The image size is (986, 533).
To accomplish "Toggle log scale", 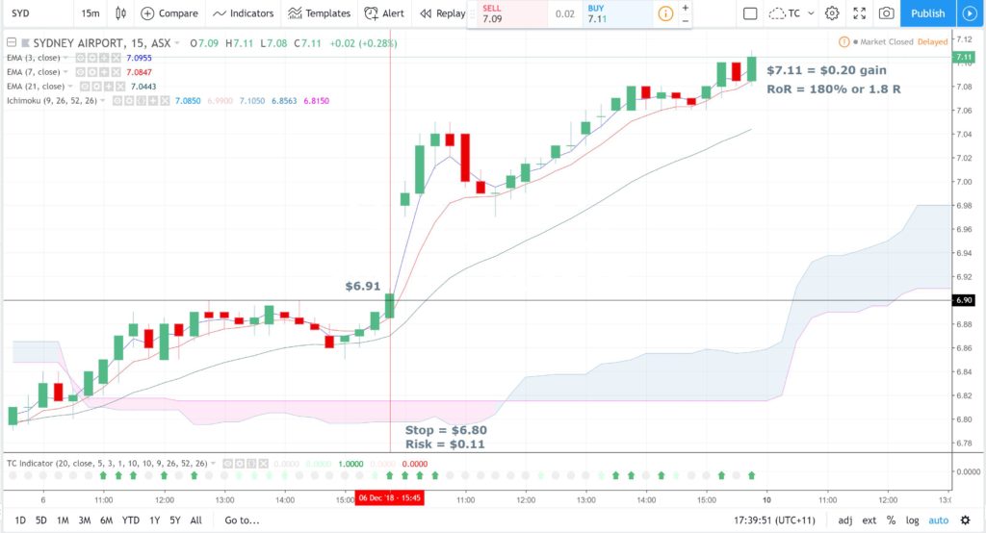I will 912,520.
